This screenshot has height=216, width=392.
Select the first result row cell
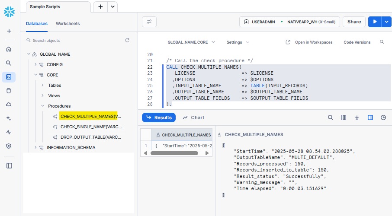(x=182, y=146)
